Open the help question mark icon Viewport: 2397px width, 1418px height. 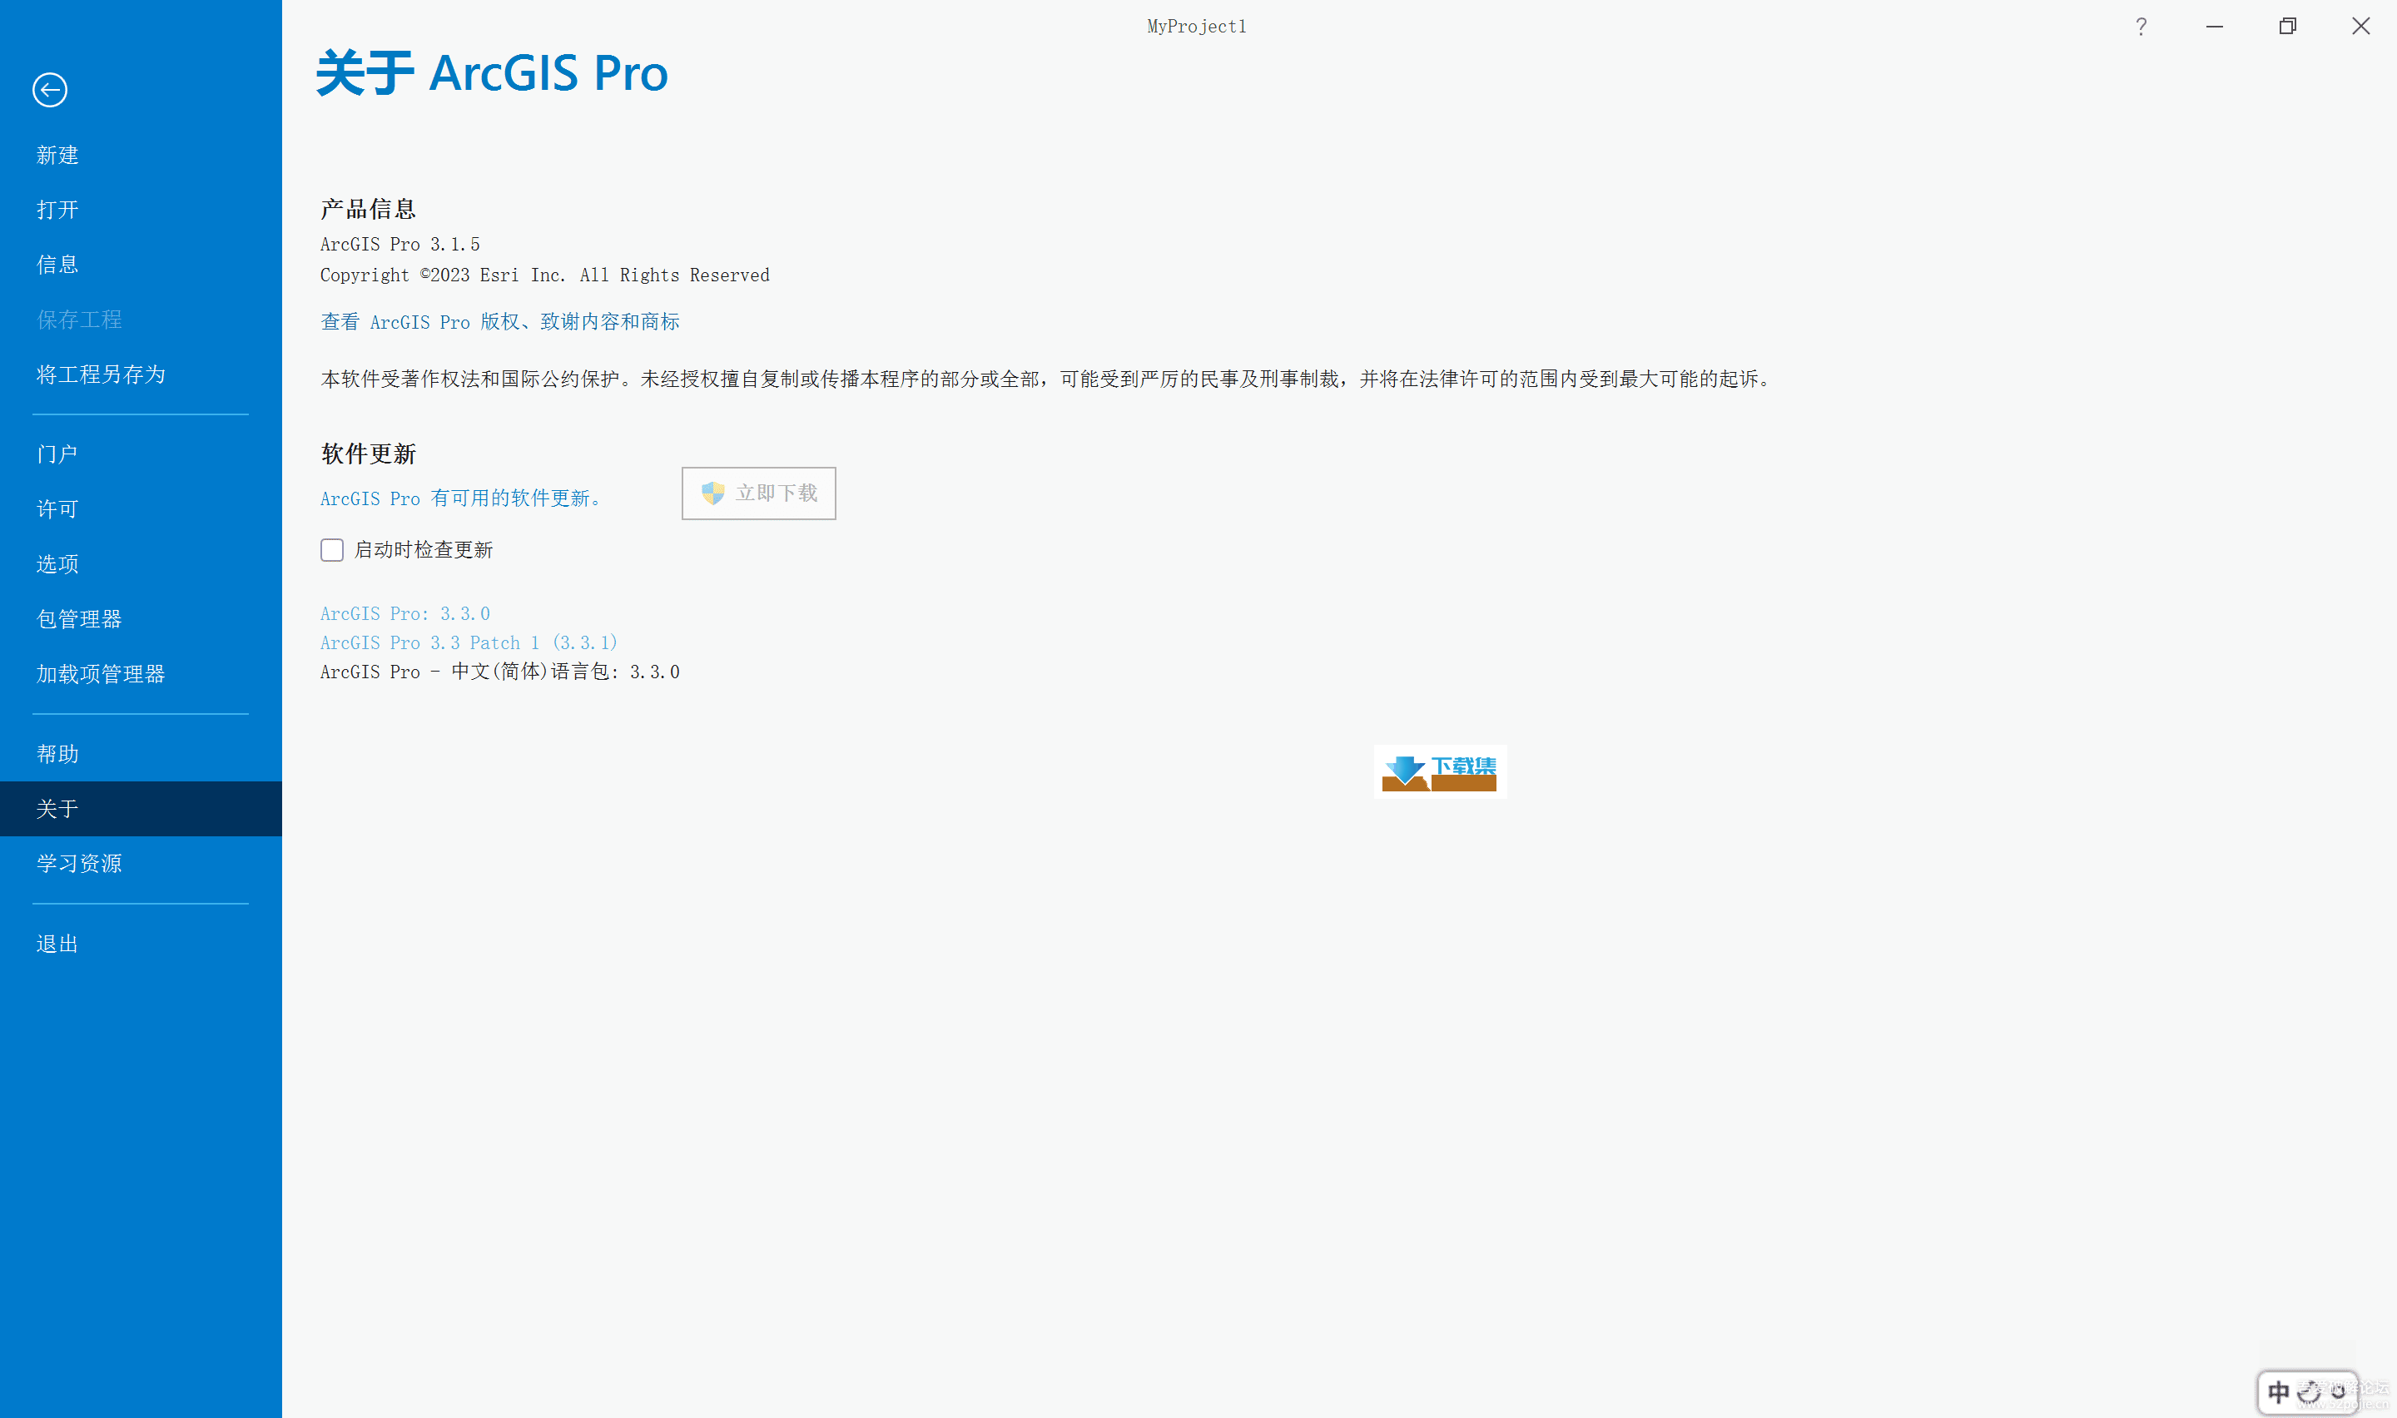(2141, 27)
